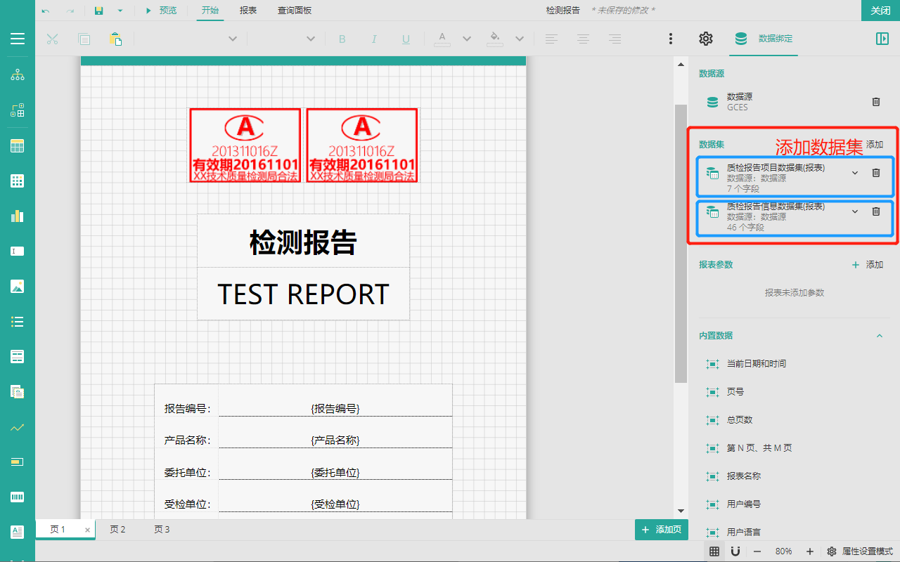Click the save icon in top bar
900x562 pixels.
99,11
